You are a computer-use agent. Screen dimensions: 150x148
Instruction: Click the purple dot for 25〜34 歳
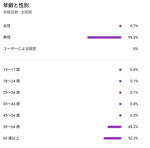click(x=120, y=93)
